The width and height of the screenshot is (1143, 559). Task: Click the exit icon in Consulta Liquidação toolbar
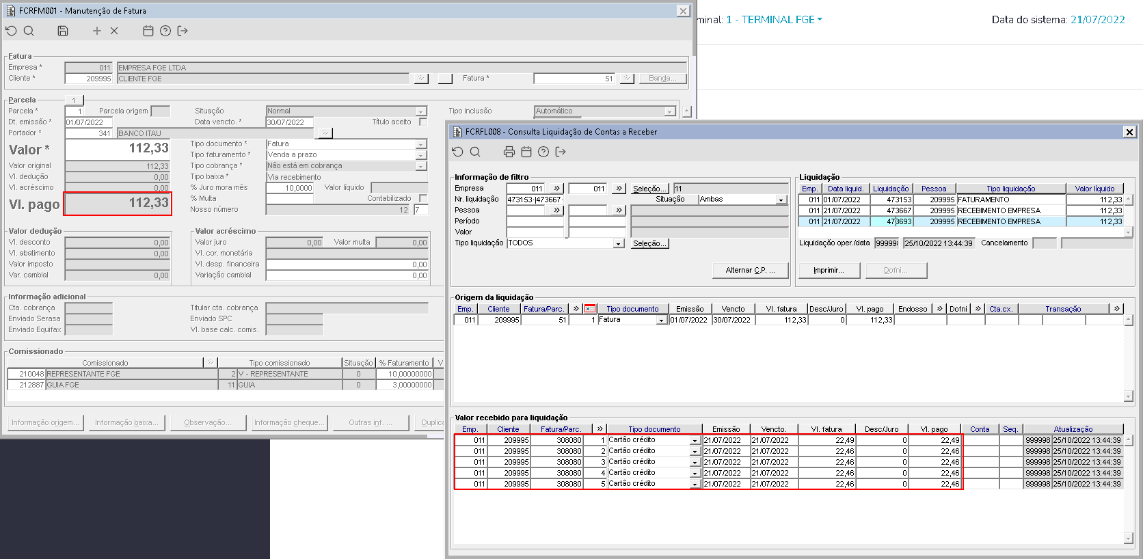[x=561, y=152]
